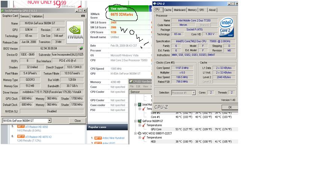Click the GET IT badge beside ATI Radeon HD 4870 X2

pos(21,136)
